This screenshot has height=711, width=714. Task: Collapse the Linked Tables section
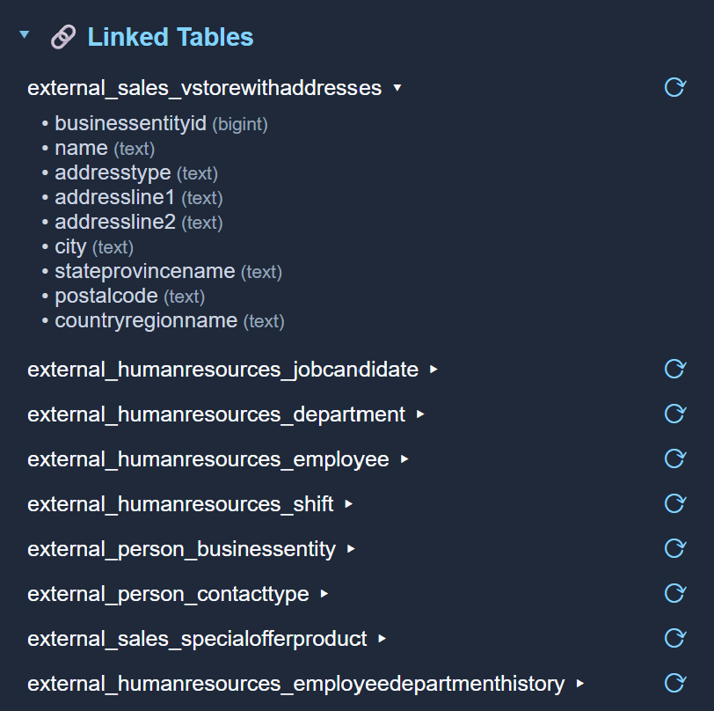24,37
